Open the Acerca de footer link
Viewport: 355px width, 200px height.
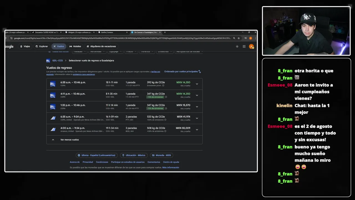pos(75,162)
